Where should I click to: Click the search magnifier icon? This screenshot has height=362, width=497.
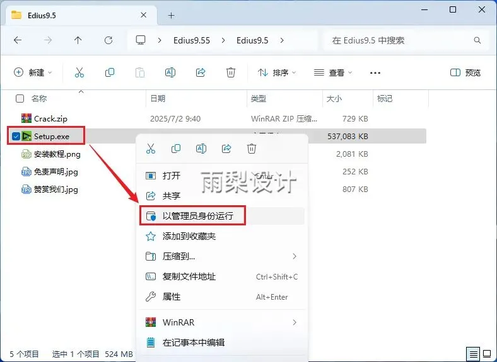[477, 40]
